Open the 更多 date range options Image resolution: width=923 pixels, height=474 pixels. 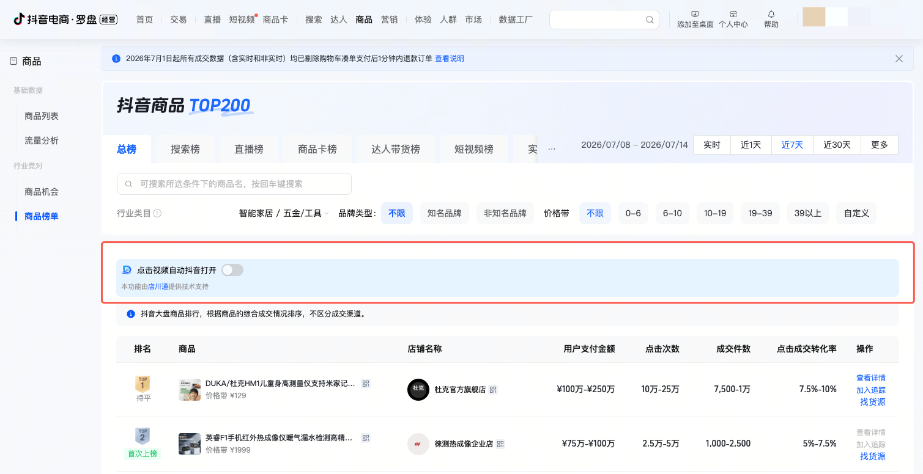point(880,145)
